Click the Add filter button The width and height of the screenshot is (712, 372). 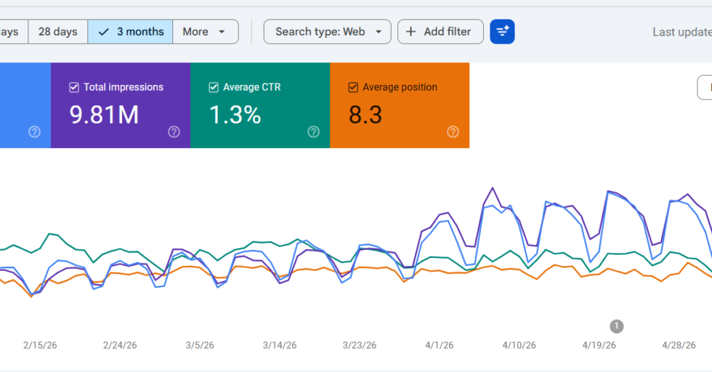[x=440, y=32]
